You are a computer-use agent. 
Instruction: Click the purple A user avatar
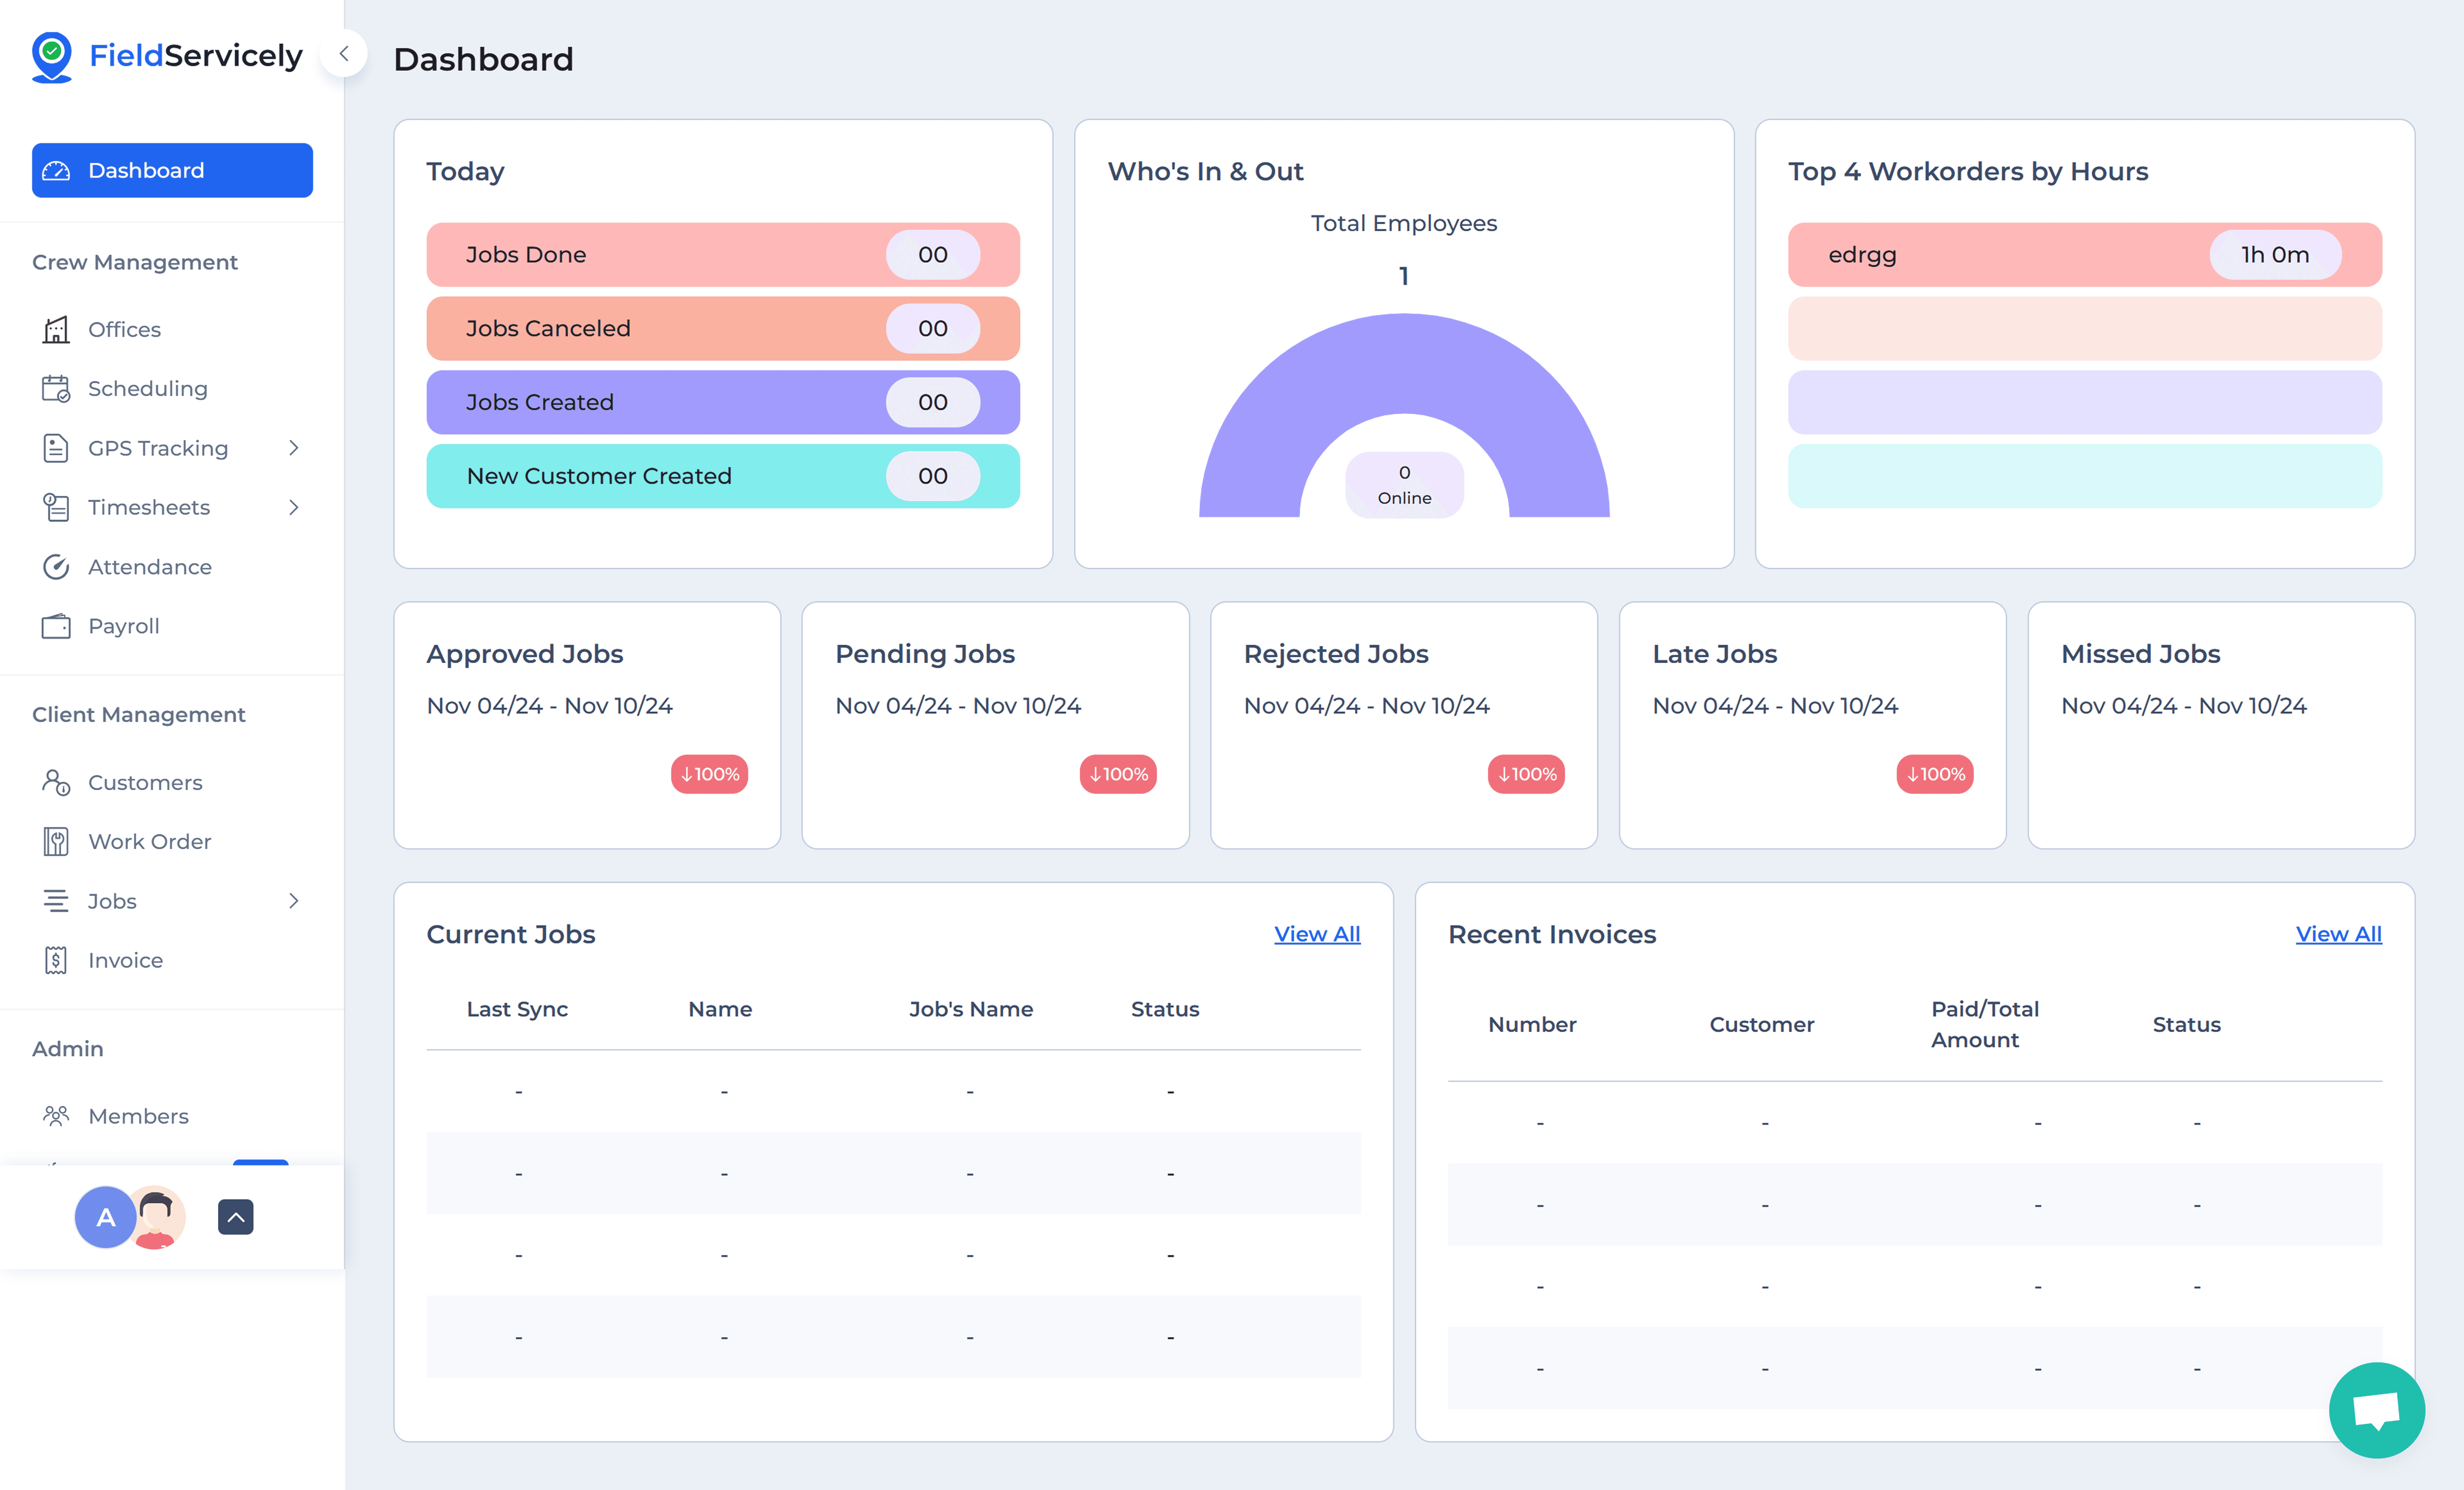coord(105,1217)
